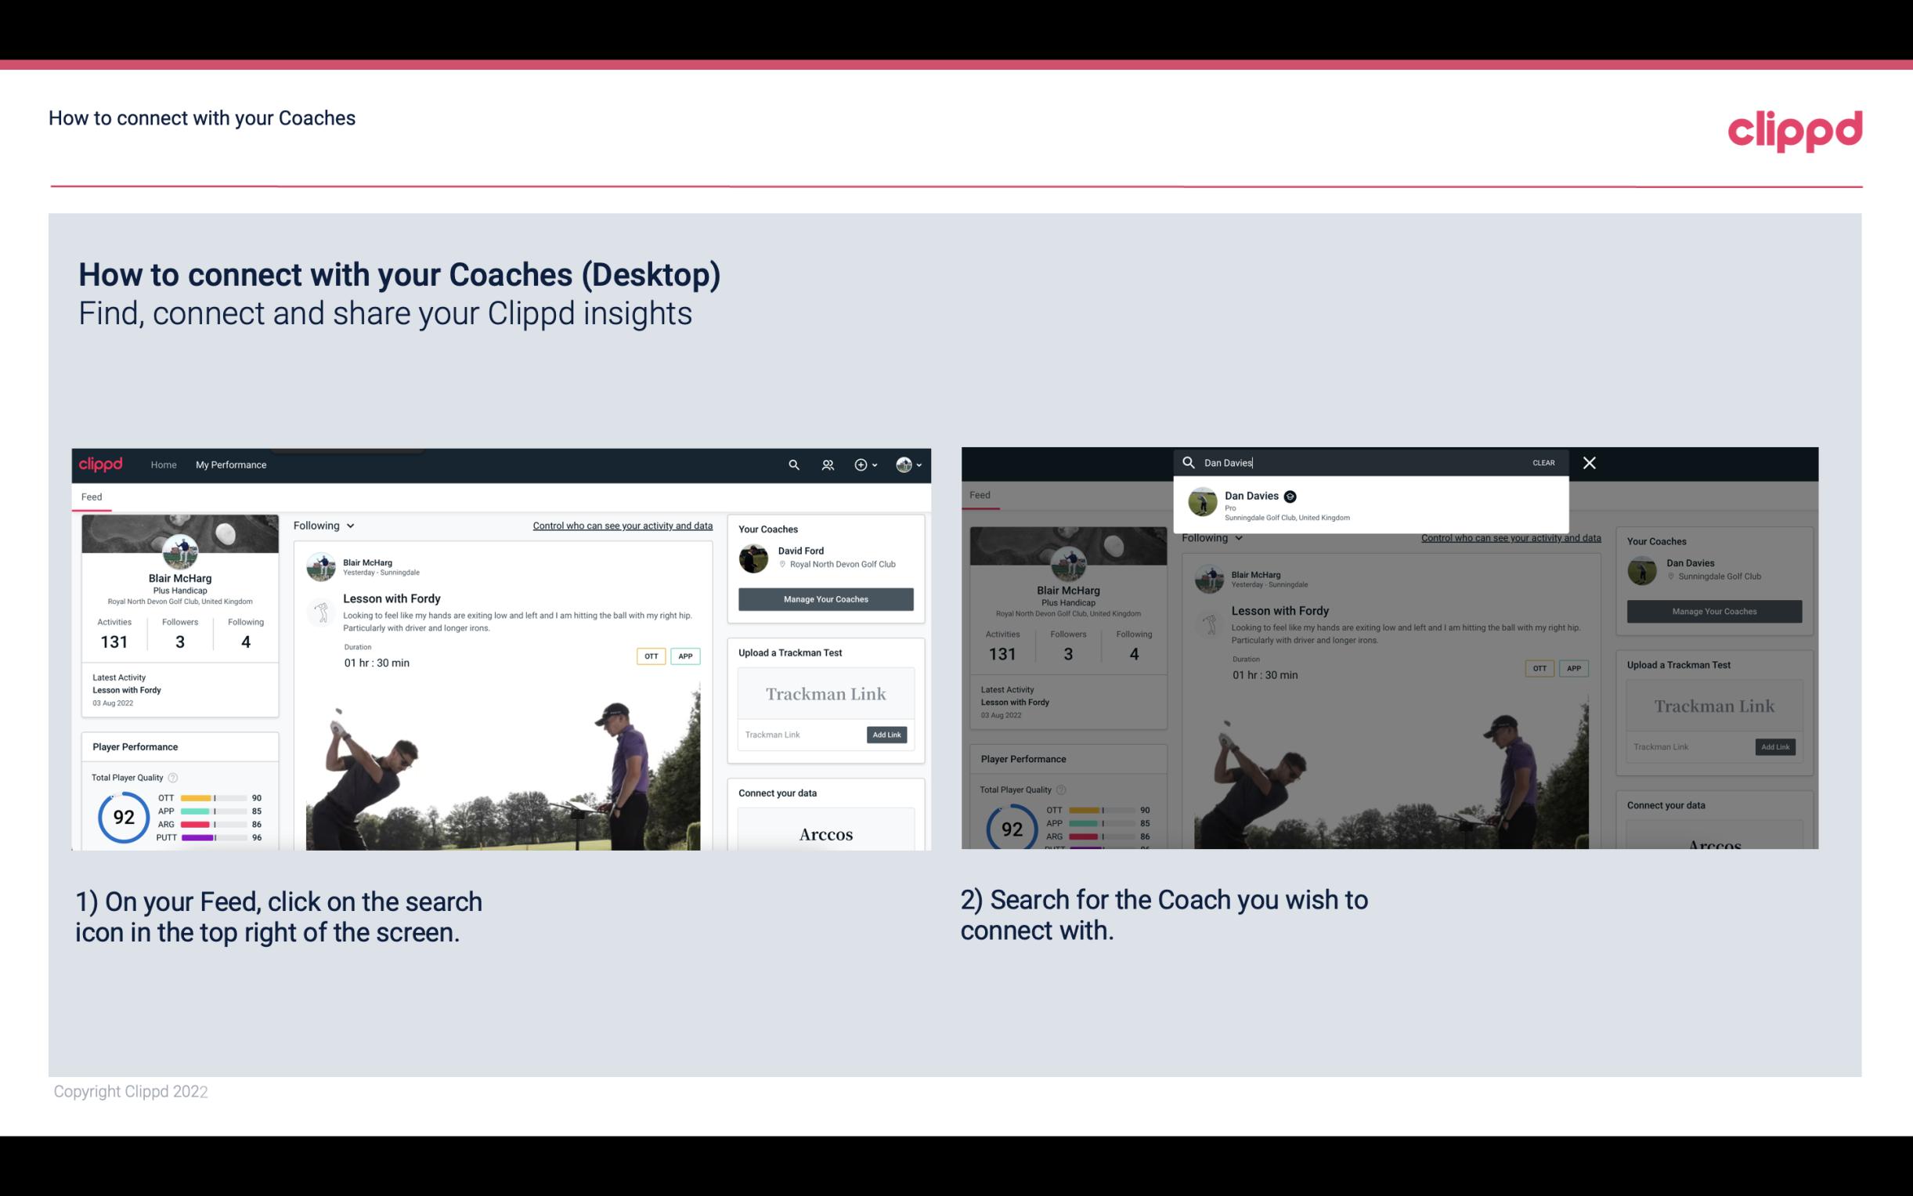Click the My Performance navigation tab
Image resolution: width=1913 pixels, height=1196 pixels.
coord(231,464)
